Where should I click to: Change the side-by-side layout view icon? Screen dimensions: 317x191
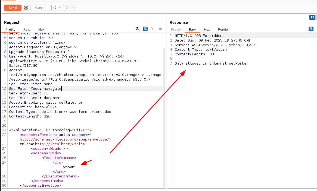point(312,17)
